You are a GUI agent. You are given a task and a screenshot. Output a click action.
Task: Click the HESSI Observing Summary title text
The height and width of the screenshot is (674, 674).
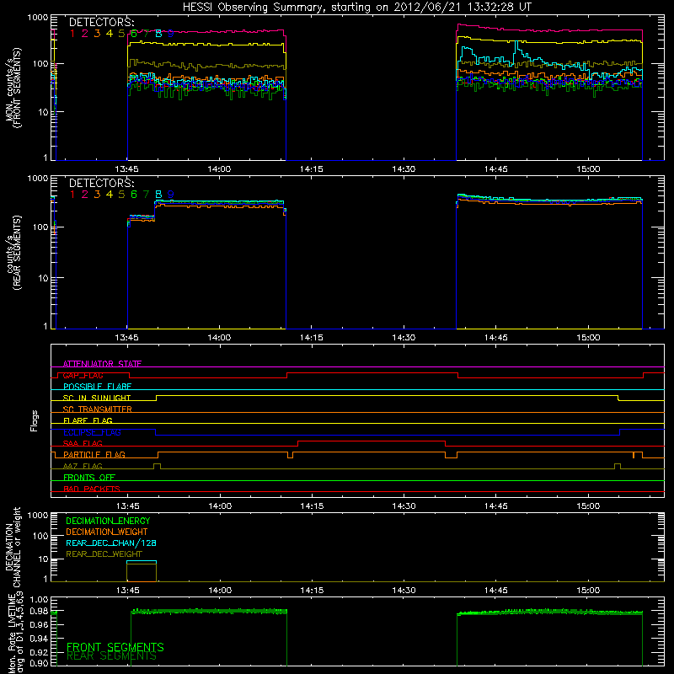point(357,7)
